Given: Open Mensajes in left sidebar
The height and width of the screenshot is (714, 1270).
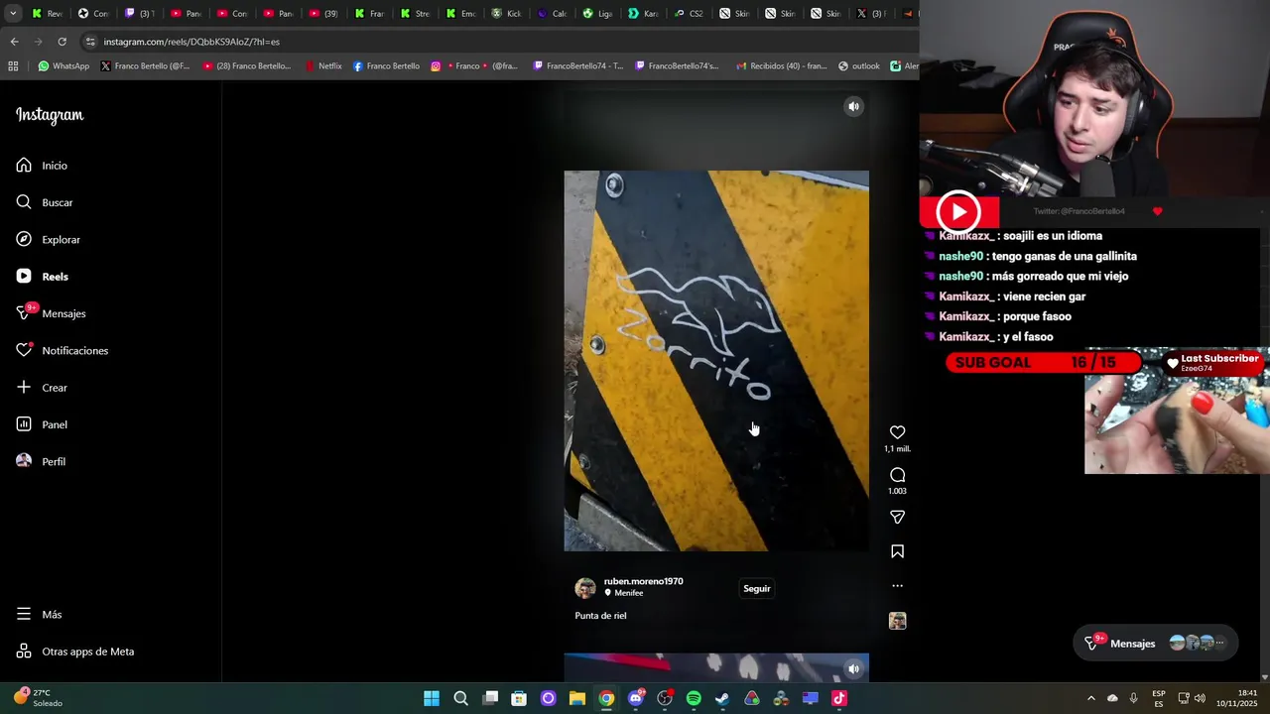Looking at the screenshot, I should coord(51,313).
